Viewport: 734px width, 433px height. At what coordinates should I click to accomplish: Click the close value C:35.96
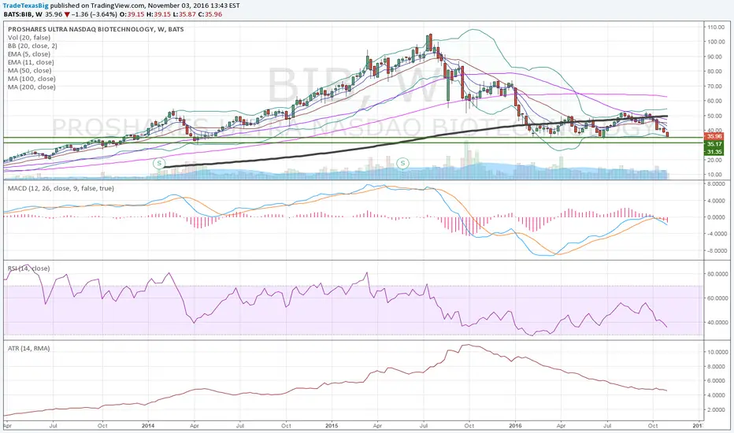(x=209, y=14)
